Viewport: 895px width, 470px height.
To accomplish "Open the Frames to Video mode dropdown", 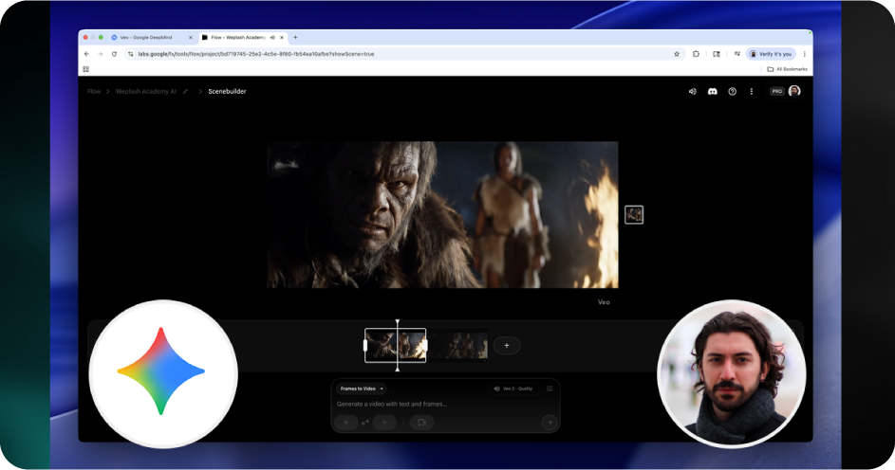I will tap(362, 389).
